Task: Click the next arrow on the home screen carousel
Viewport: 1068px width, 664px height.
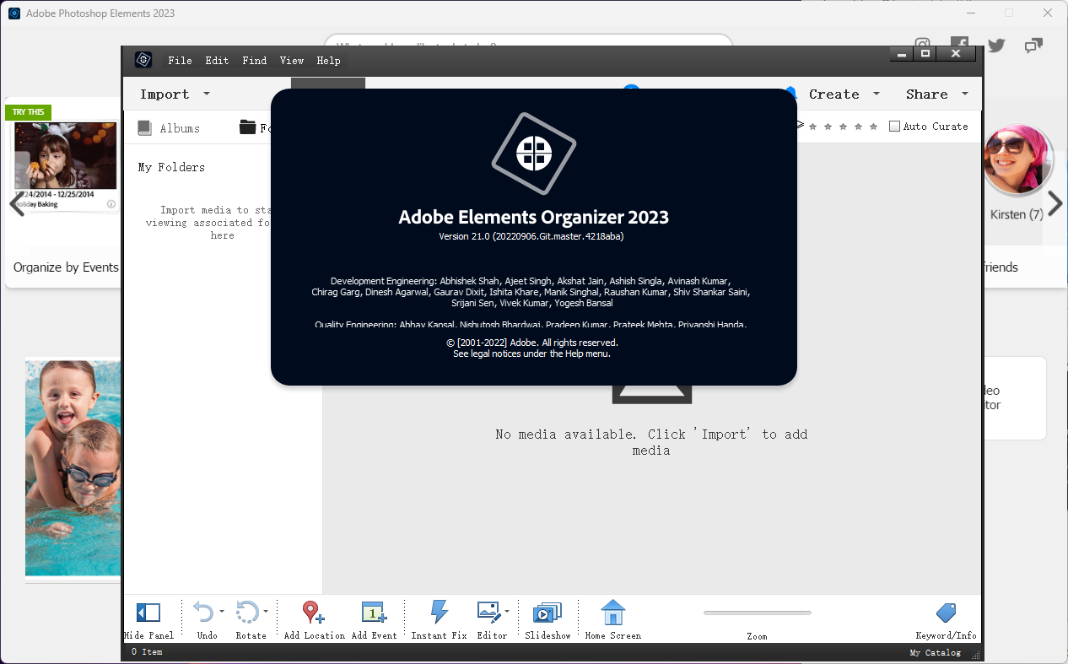Action: point(1055,203)
